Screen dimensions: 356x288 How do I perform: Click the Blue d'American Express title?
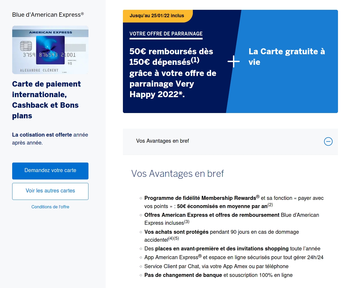48,15
